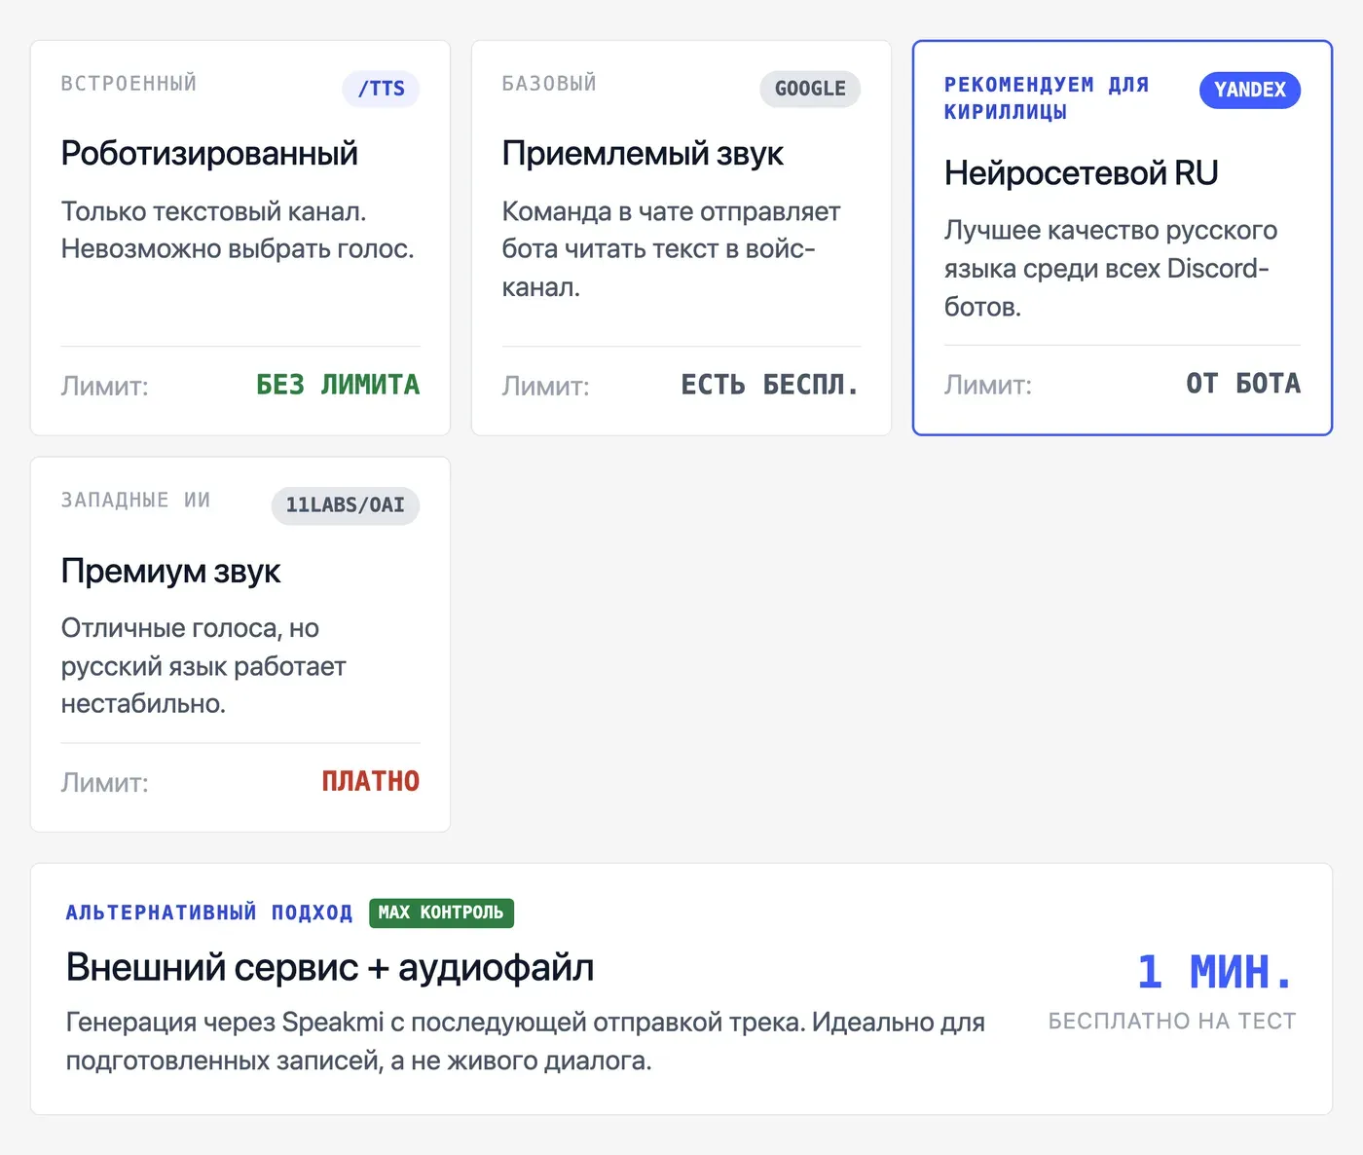
Task: Click the ПЛАТНО value
Action: tap(371, 782)
